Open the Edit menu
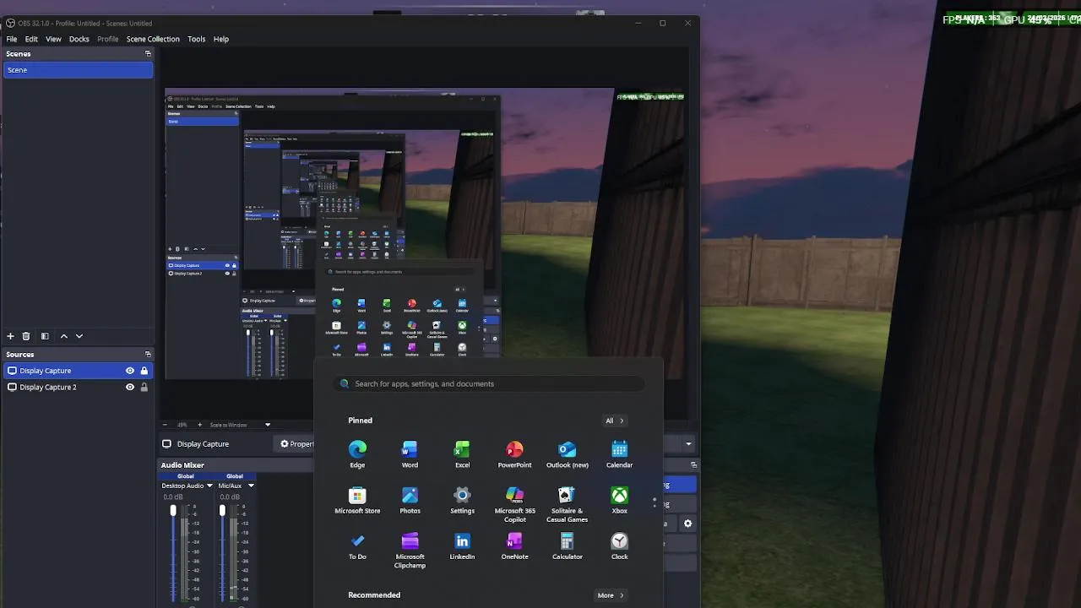Viewport: 1081px width, 608px height. (x=31, y=39)
